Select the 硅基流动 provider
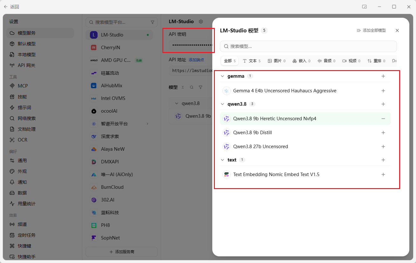 coord(119,73)
